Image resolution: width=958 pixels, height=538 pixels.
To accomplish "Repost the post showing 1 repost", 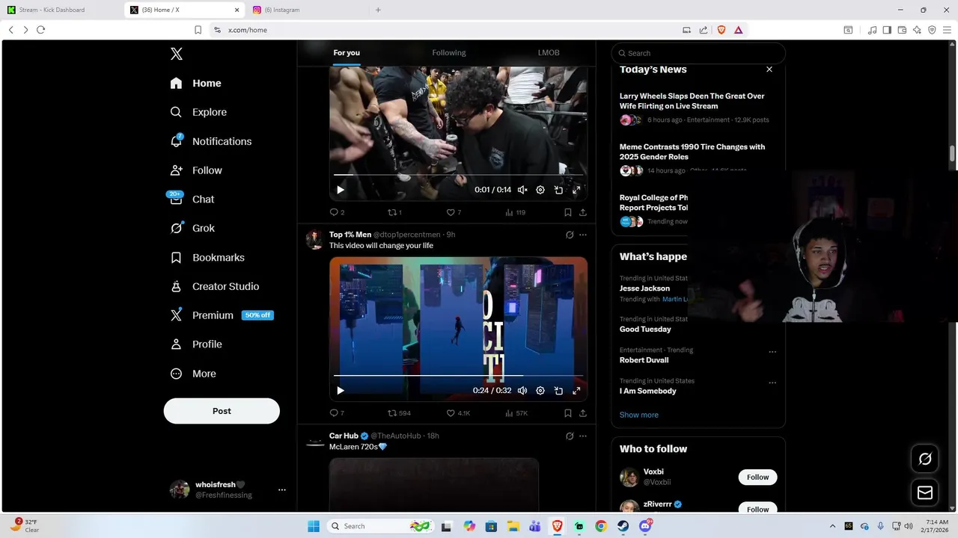I will coord(394,212).
